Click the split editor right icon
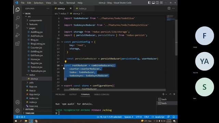 click(169, 8)
